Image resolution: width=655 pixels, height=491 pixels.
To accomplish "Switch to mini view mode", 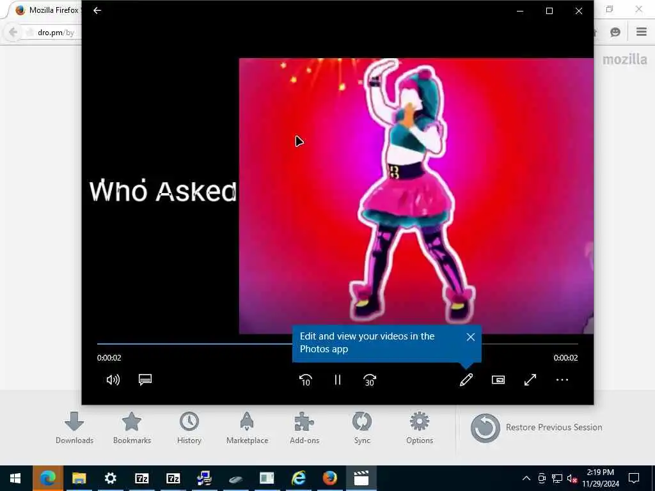I will tap(498, 380).
